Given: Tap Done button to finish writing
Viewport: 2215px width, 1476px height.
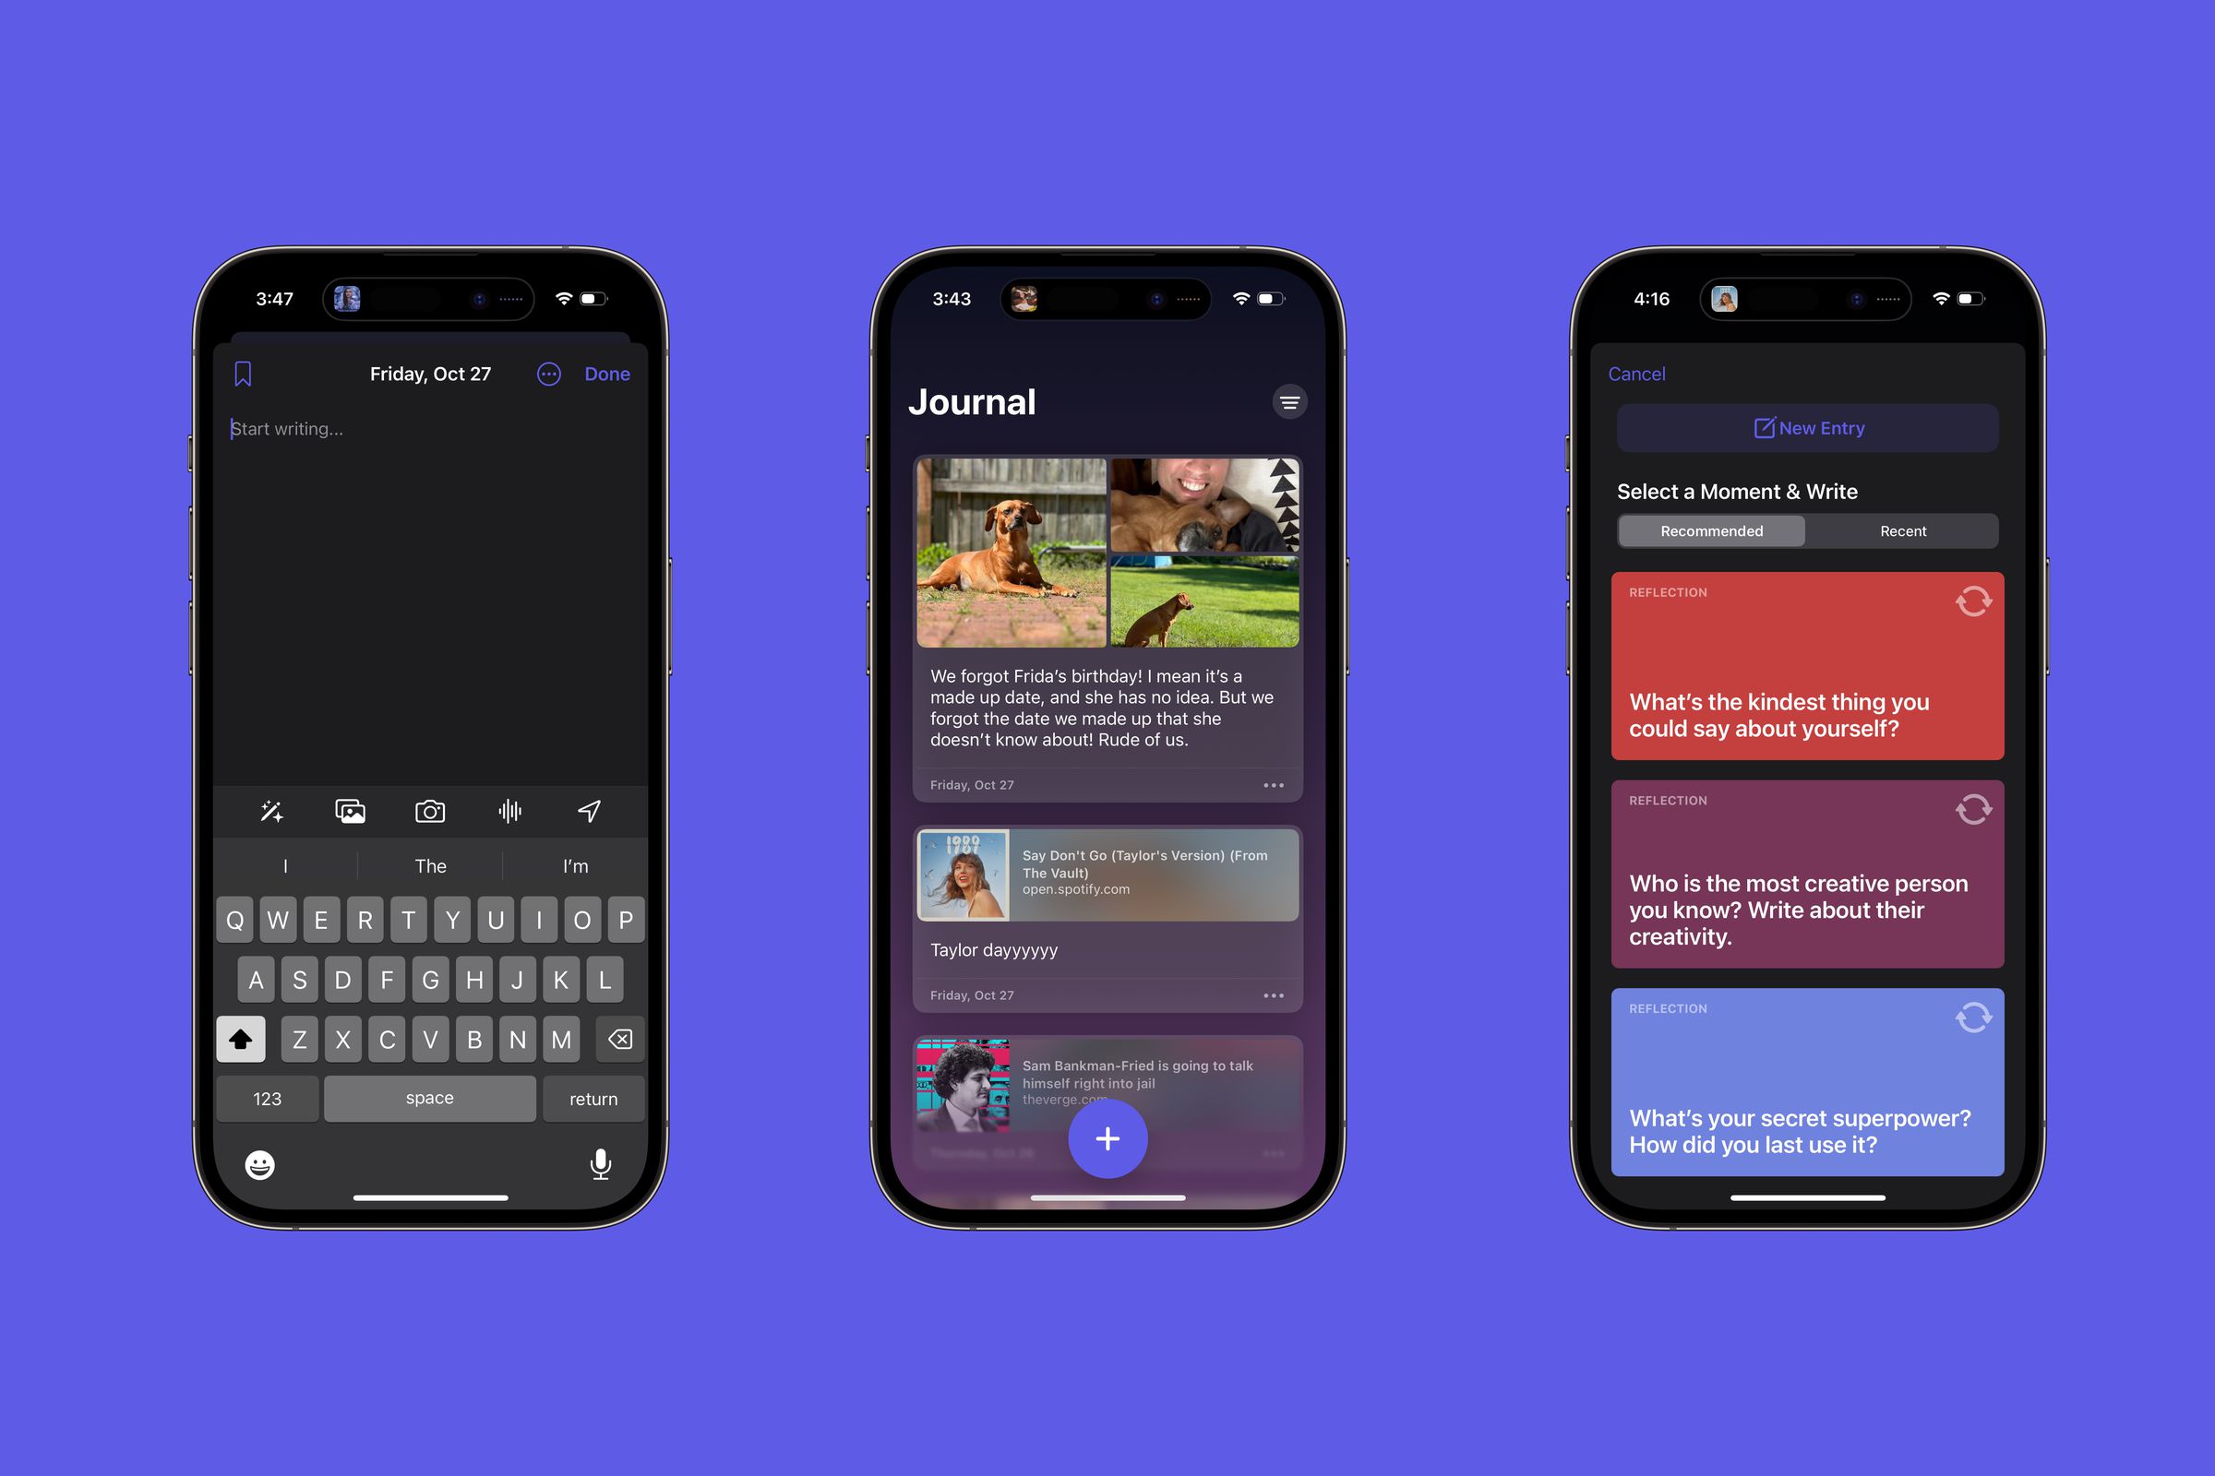Looking at the screenshot, I should pyautogui.click(x=608, y=371).
